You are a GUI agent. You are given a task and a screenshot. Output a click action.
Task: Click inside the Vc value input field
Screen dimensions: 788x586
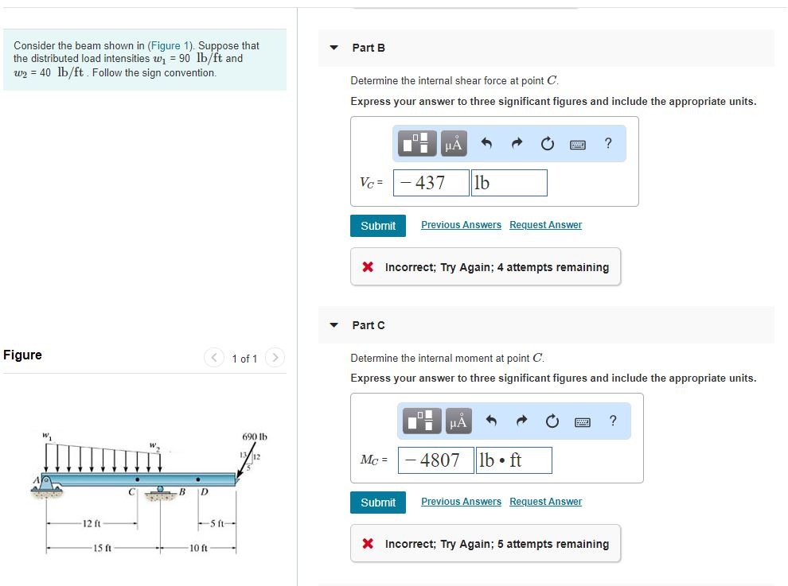pyautogui.click(x=431, y=183)
